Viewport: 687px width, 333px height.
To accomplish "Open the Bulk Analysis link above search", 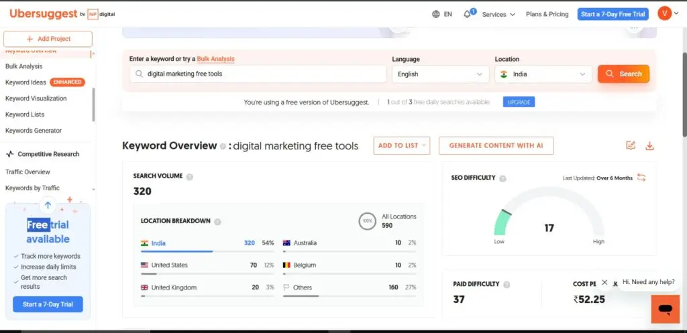I will coord(215,59).
